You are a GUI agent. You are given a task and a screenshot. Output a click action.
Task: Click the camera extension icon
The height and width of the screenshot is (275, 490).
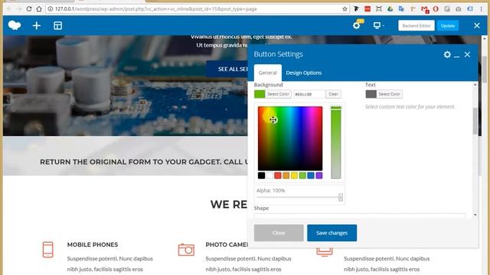tap(459, 8)
